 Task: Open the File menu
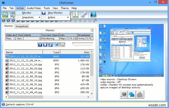(x=5, y=8)
